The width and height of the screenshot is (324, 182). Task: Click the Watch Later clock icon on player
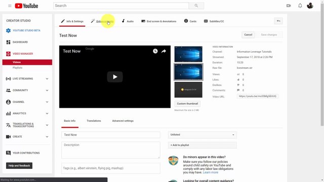coord(155,51)
